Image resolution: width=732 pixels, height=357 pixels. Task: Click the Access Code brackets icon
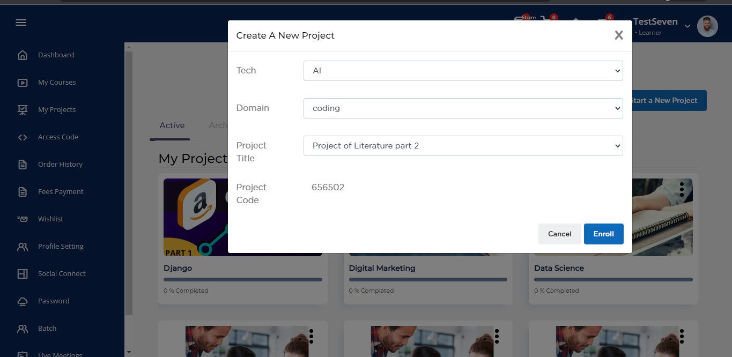[23, 137]
